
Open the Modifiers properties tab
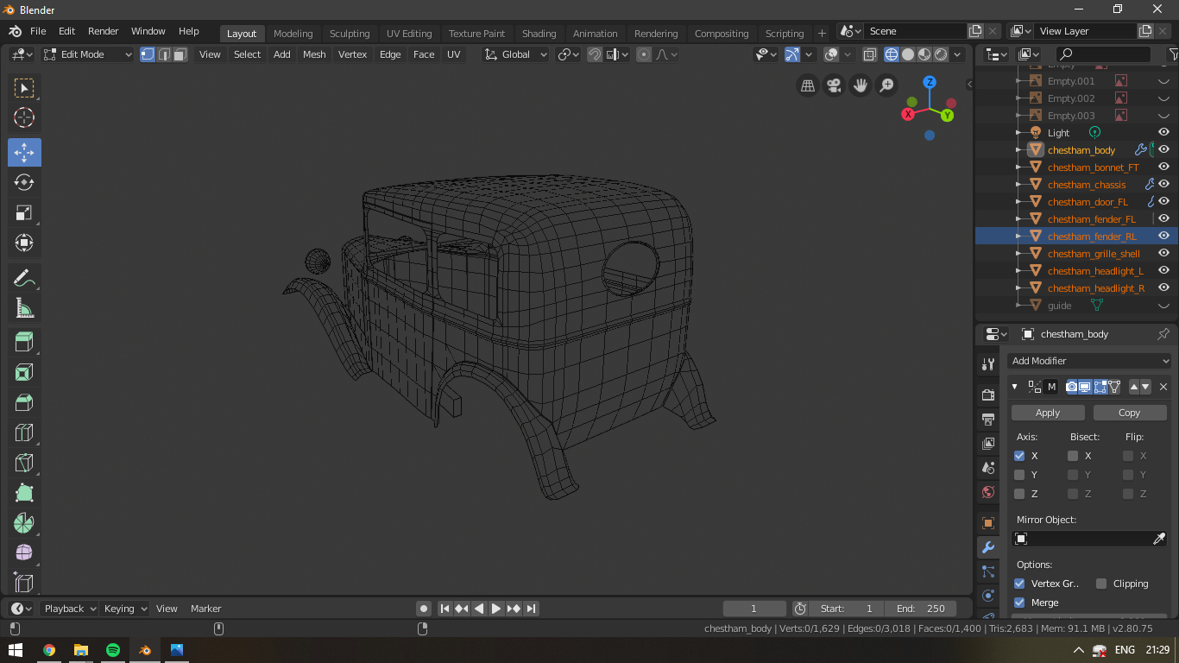(x=988, y=547)
